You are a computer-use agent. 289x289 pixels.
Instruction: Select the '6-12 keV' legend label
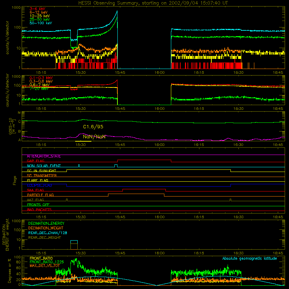click(38, 12)
